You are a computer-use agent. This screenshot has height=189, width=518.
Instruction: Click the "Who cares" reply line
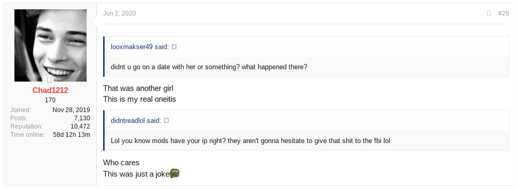[121, 163]
